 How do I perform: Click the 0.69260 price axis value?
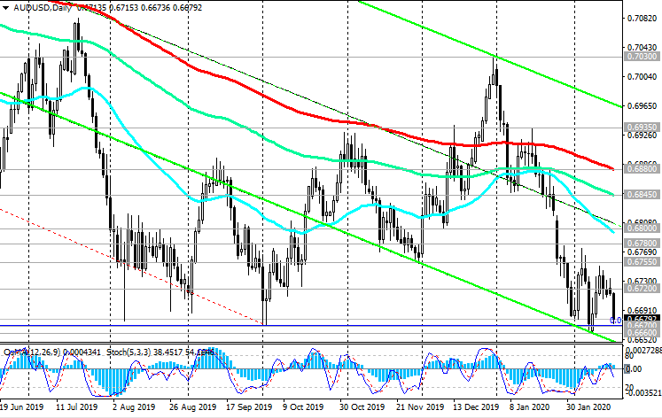(x=643, y=135)
